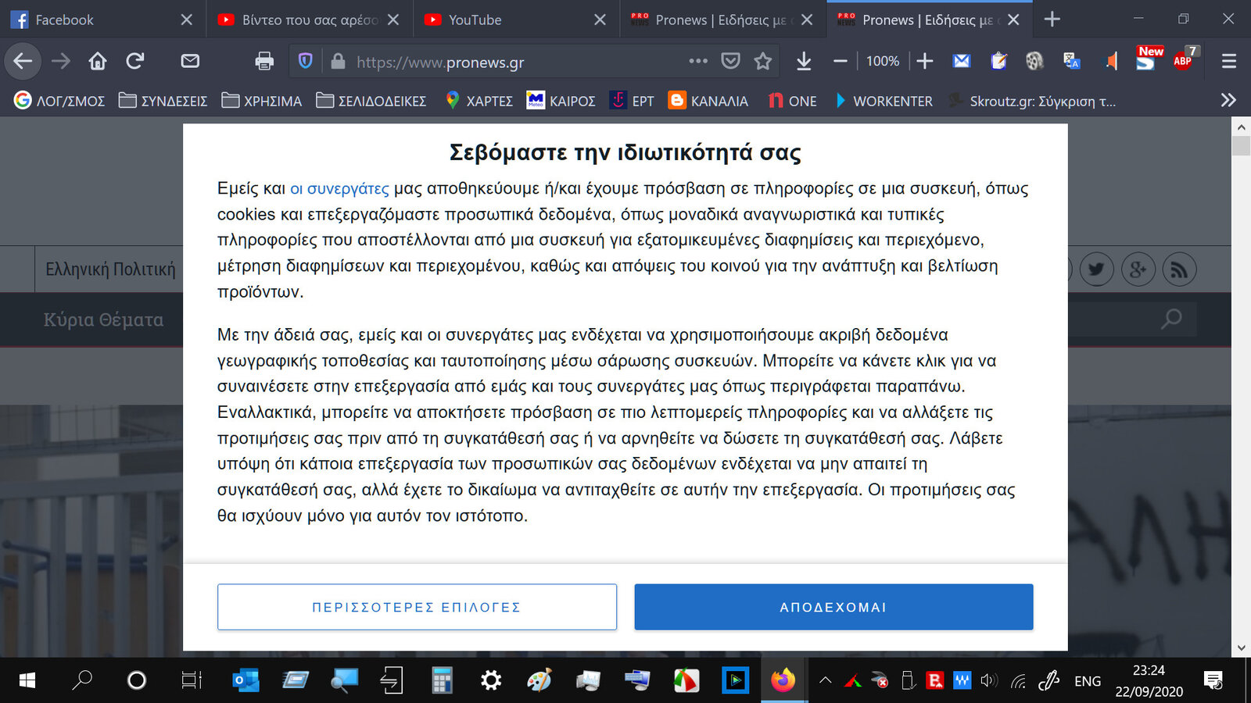Viewport: 1251px width, 703px height.
Task: Open ΣΥΝΔΕΣΕΙΣ bookmarks folder
Action: click(163, 101)
